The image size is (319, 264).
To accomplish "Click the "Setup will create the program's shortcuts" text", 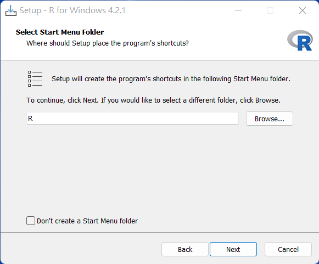I will (171, 79).
